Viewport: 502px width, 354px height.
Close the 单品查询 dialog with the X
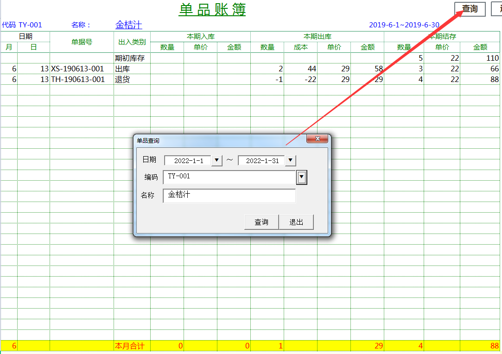pos(318,138)
